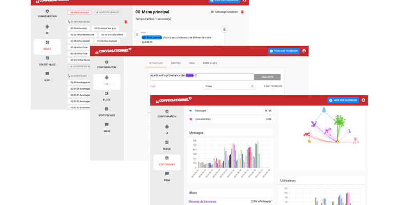Select the IA robot icon in middle window
400x205 pixels.
pos(107,77)
